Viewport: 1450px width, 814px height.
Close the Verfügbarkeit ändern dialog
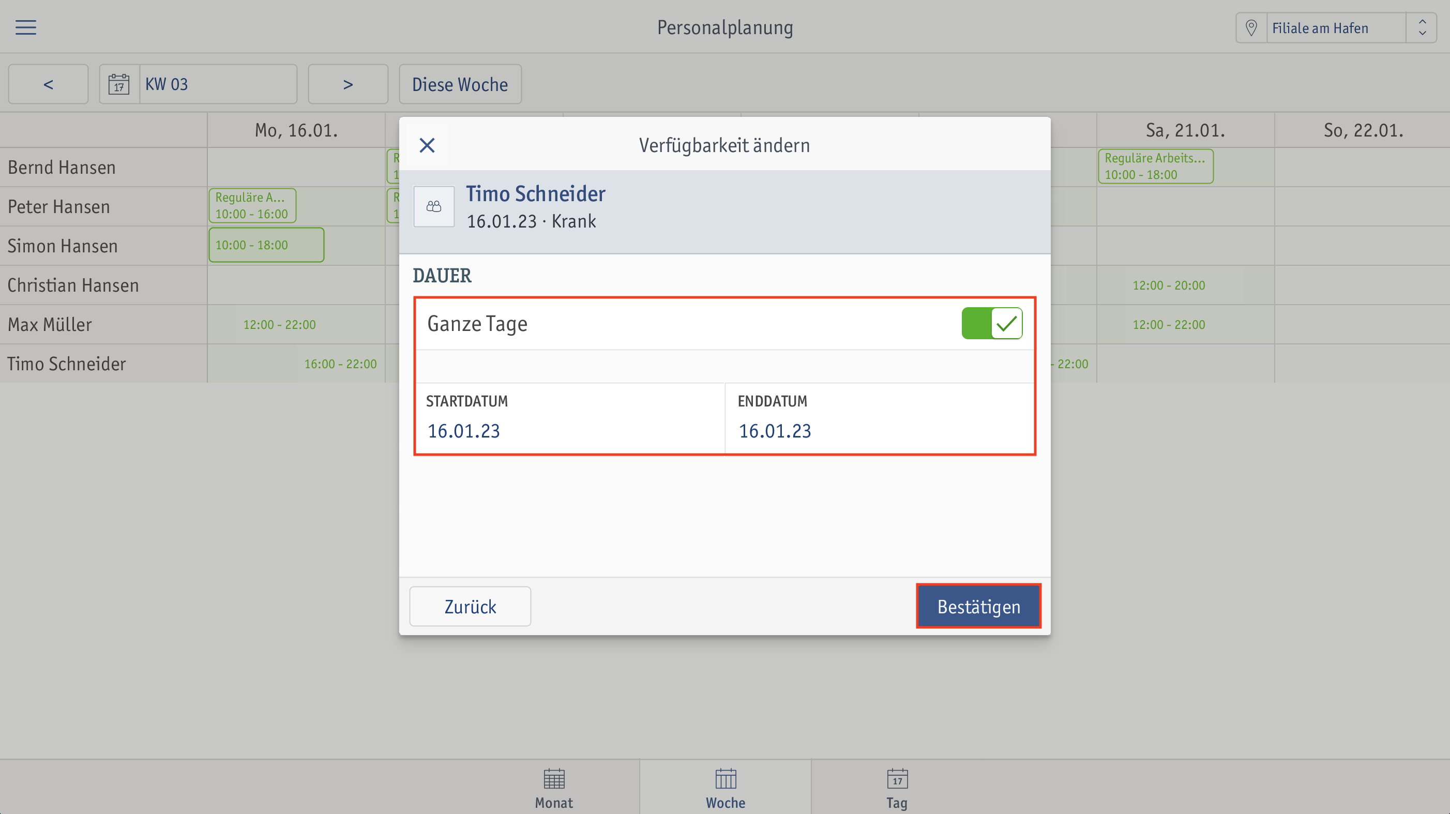pyautogui.click(x=427, y=145)
